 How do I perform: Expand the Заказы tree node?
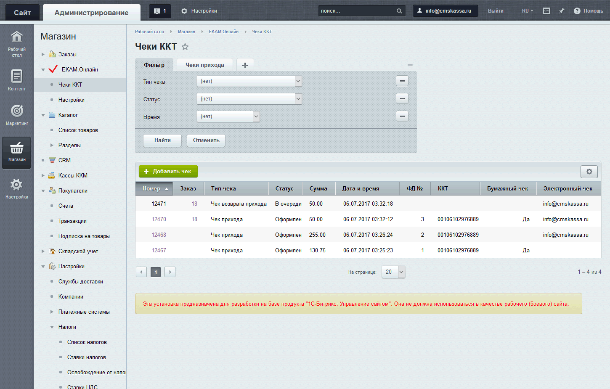(43, 54)
